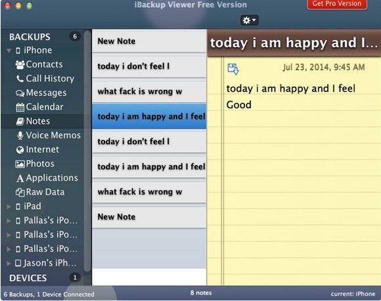
Task: Select Raw Data in sidebar
Action: [40, 192]
